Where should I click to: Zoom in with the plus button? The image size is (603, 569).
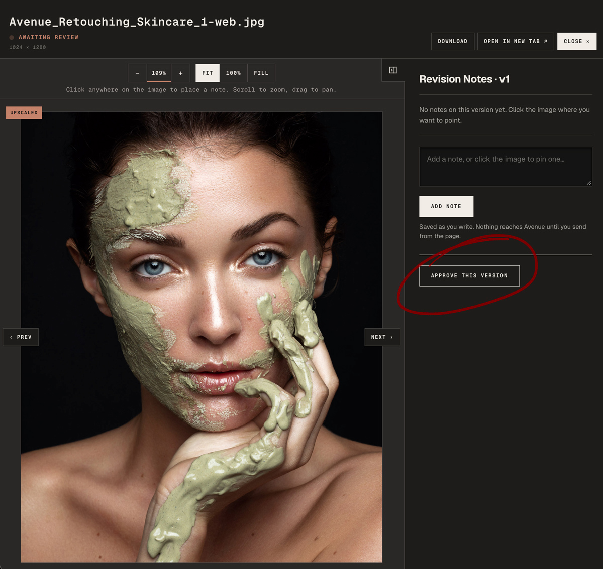(180, 73)
